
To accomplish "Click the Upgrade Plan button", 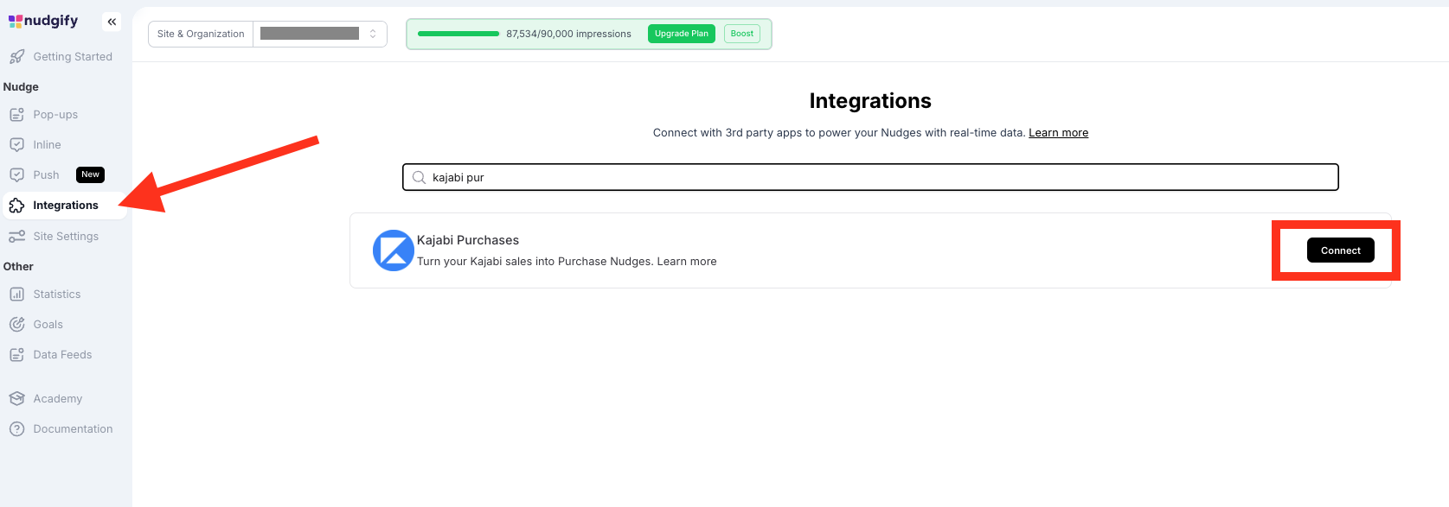I will click(x=682, y=34).
